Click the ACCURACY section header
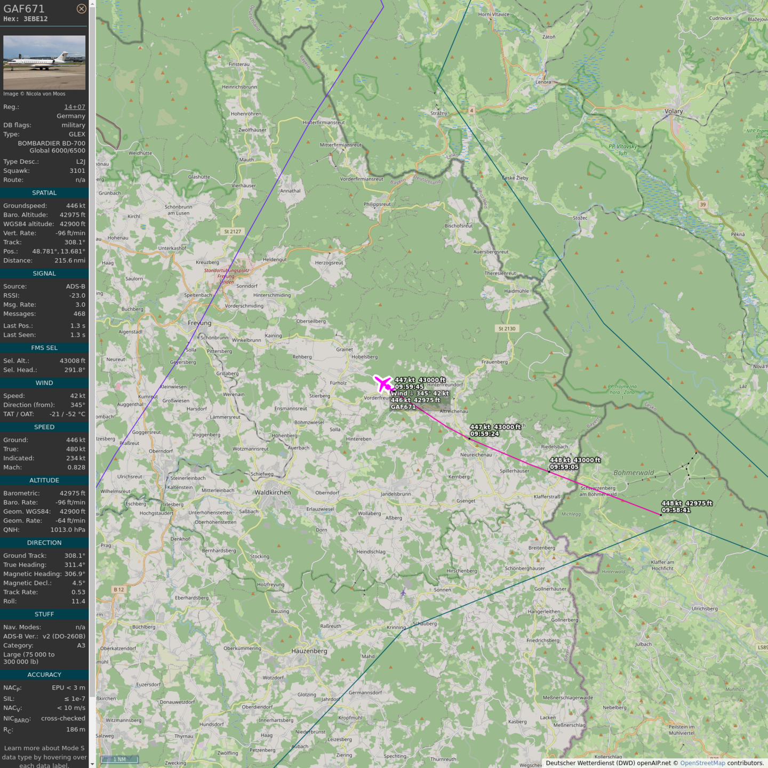 pyautogui.click(x=44, y=675)
